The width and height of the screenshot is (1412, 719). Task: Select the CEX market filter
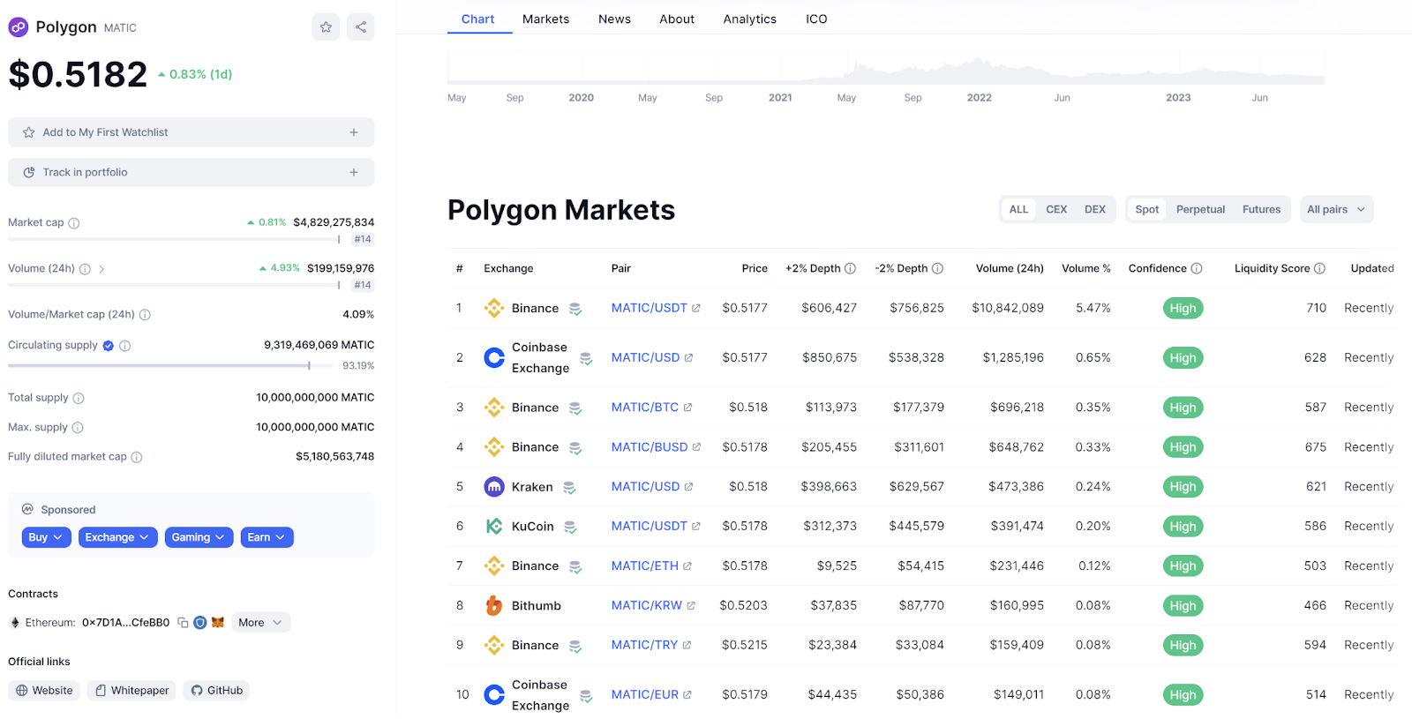point(1056,210)
